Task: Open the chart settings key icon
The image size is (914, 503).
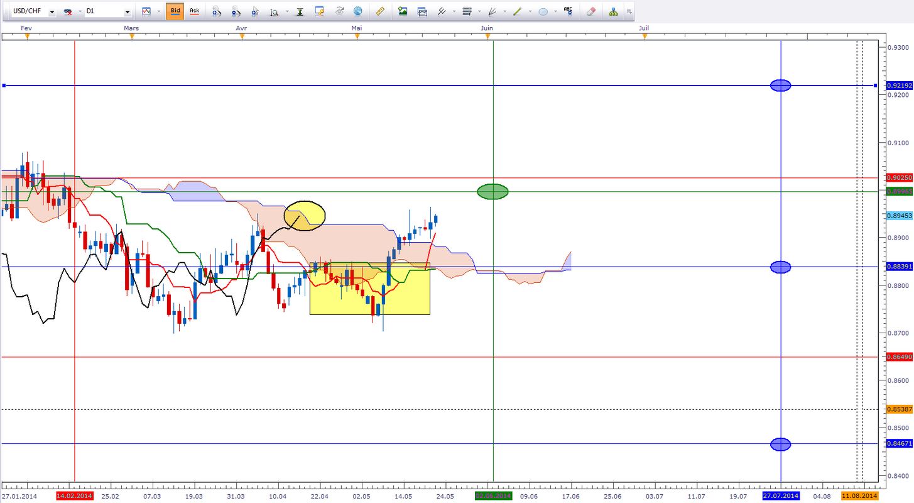Action: tap(319, 11)
